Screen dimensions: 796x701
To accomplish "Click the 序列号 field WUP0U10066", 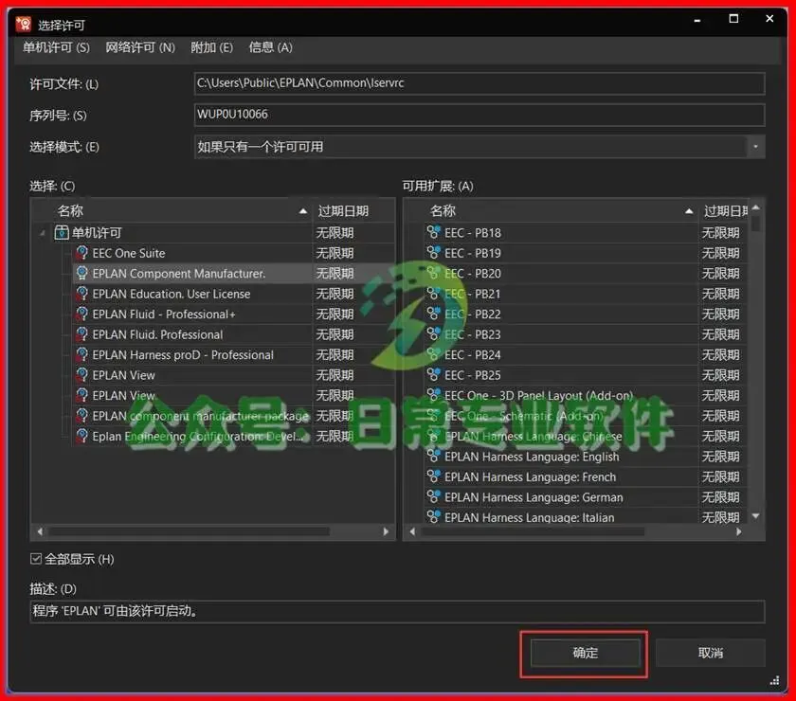I will pos(479,115).
